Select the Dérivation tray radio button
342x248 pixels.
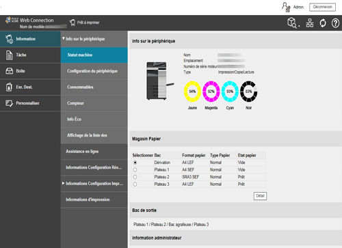(x=135, y=163)
